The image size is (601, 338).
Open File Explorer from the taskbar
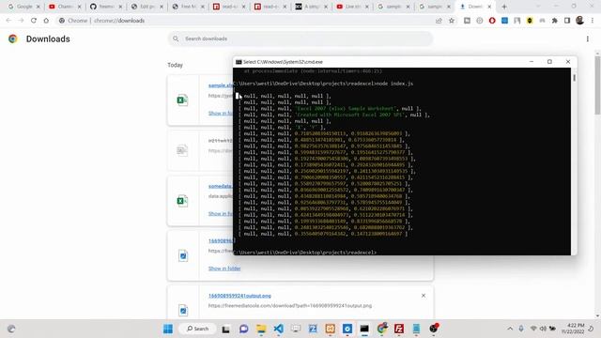261,329
